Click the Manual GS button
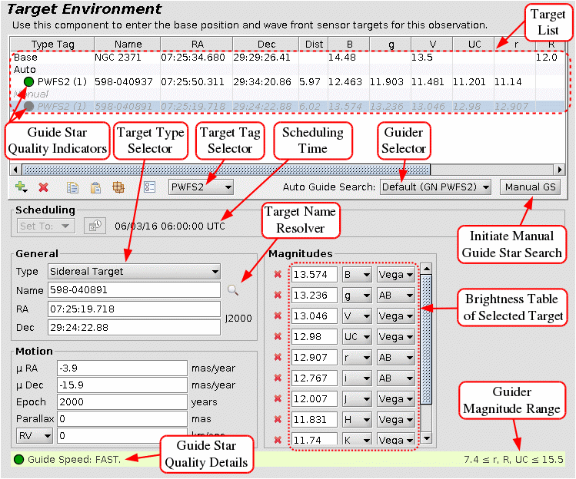The width and height of the screenshot is (576, 479). click(x=530, y=187)
